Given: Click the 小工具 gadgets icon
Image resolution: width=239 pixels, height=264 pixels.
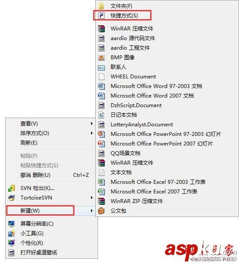Looking at the screenshot, I should tap(11, 234).
